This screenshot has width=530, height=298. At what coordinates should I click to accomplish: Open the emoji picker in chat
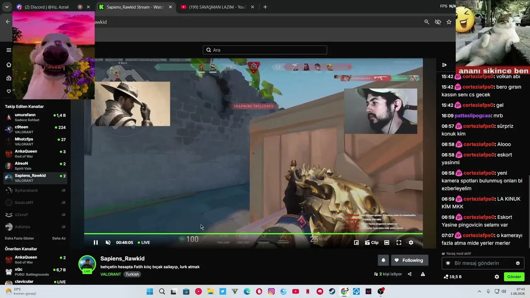coord(518,263)
